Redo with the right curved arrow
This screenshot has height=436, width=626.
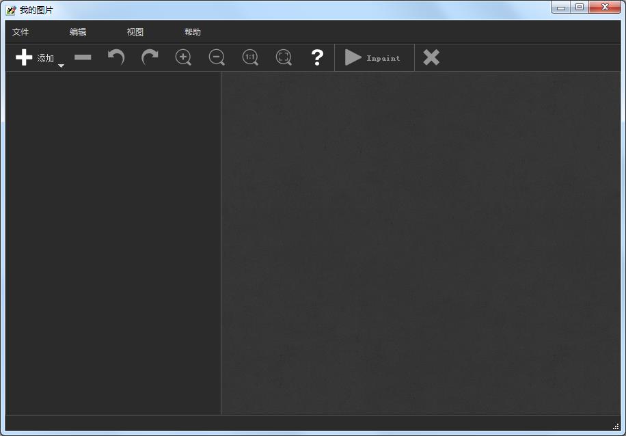pos(150,57)
